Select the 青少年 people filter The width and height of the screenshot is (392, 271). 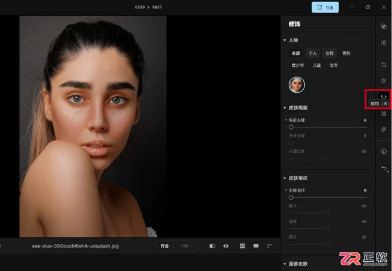[x=298, y=65]
